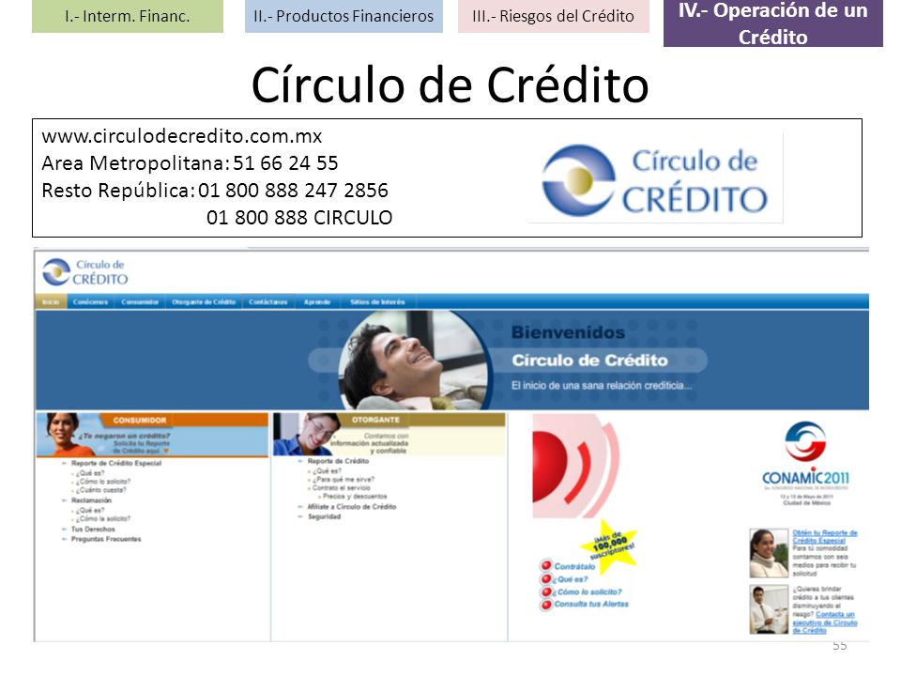Collapse the Otorgante Reporte de Crédito item
Image resolution: width=901 pixels, height=676 pixels.
(300, 461)
